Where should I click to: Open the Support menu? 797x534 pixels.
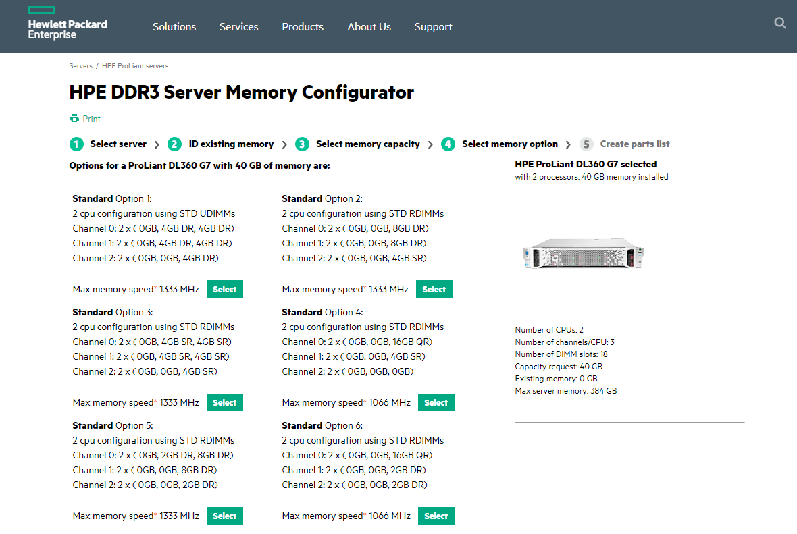(433, 26)
